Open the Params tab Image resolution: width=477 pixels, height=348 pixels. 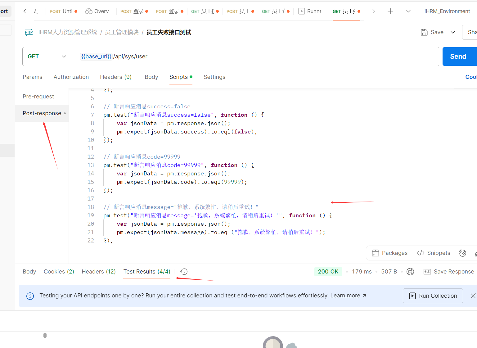[32, 77]
